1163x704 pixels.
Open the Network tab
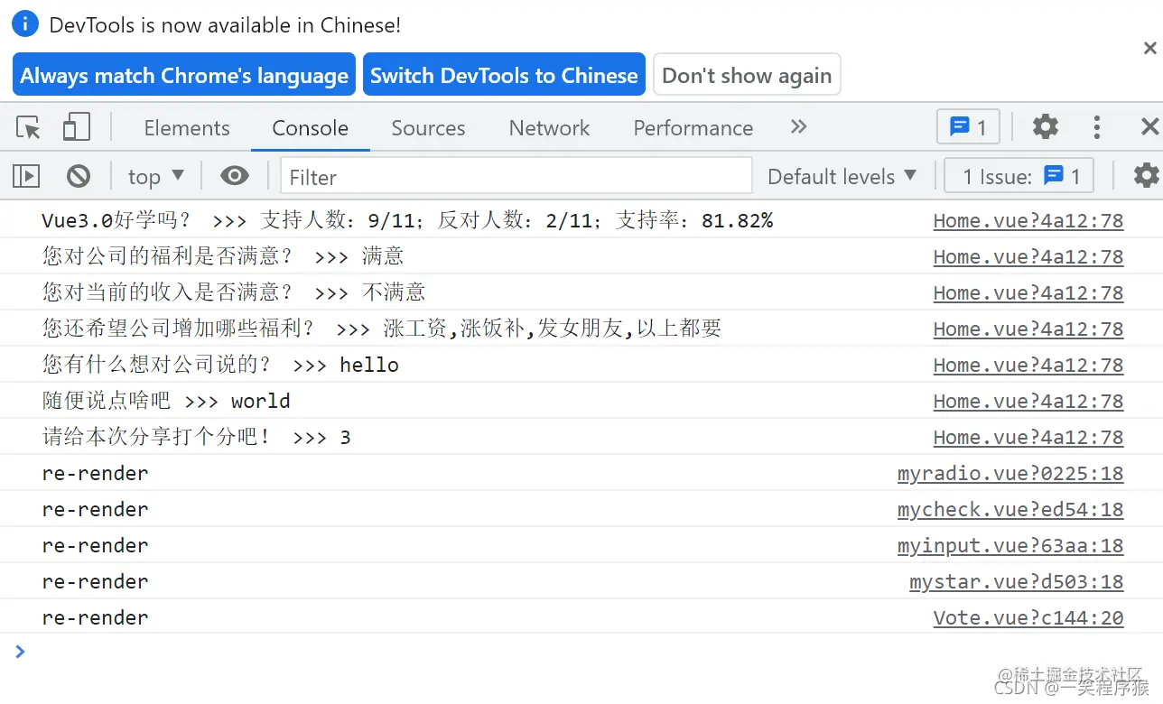[x=549, y=128]
